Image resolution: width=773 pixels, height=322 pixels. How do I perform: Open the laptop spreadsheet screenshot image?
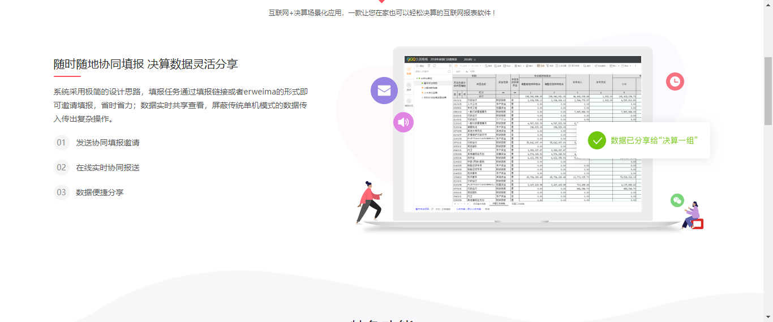tap(523, 134)
